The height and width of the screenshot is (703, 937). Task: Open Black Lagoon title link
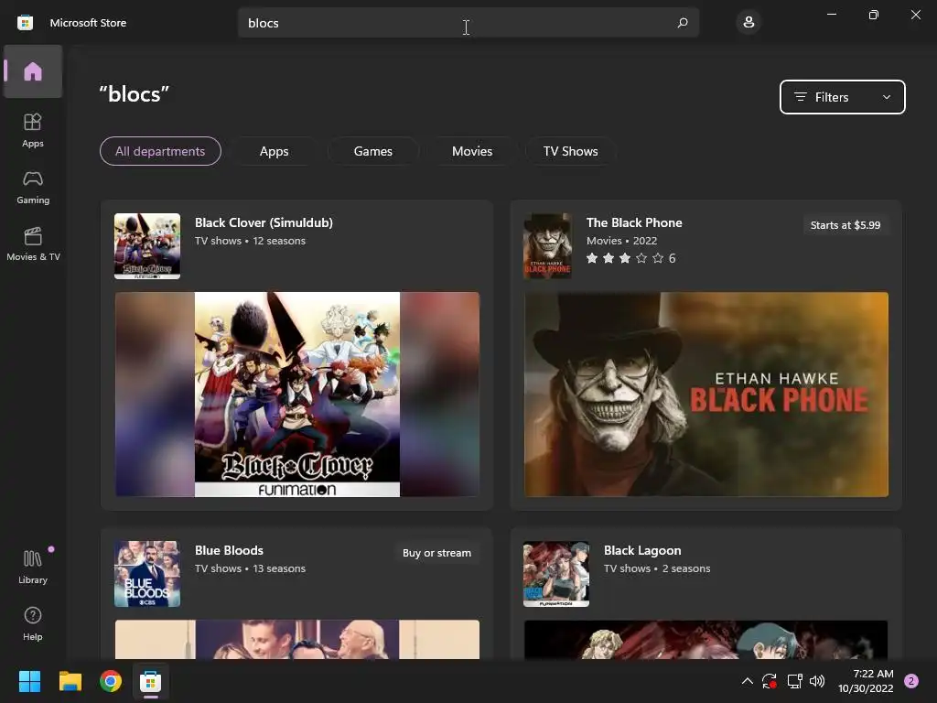click(642, 550)
